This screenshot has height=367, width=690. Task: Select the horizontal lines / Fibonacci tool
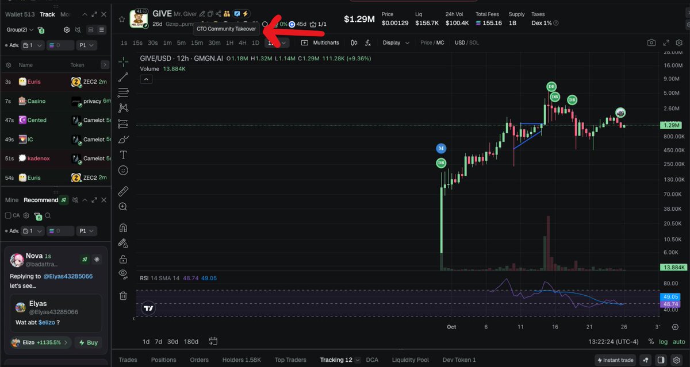[123, 92]
